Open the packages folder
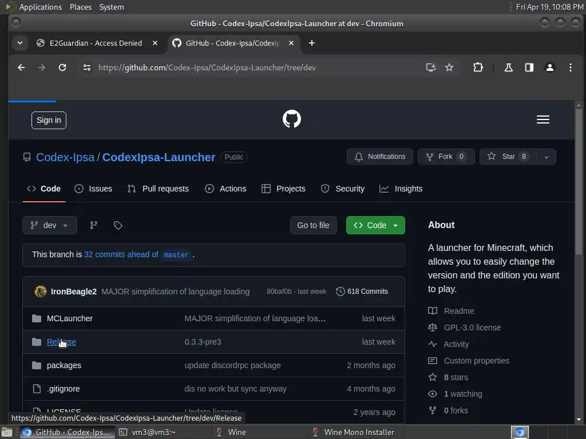586x439 pixels. coord(64,365)
